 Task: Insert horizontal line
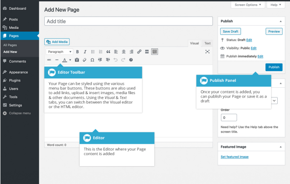pos(57,60)
